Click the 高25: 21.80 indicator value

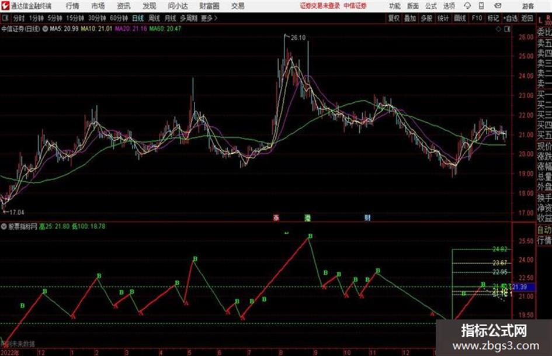54,226
